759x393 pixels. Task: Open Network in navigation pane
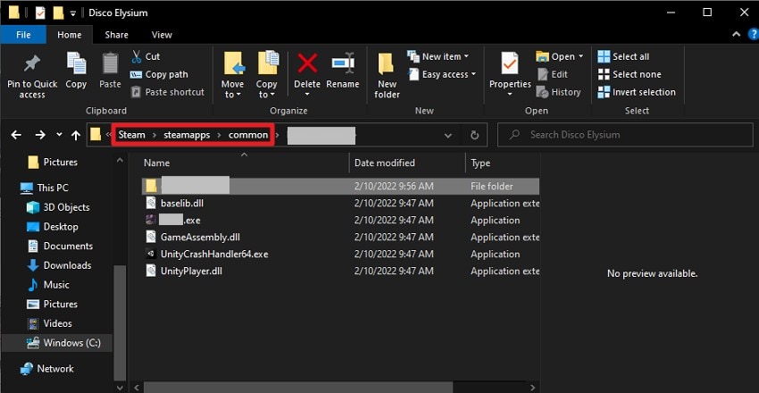click(47, 369)
